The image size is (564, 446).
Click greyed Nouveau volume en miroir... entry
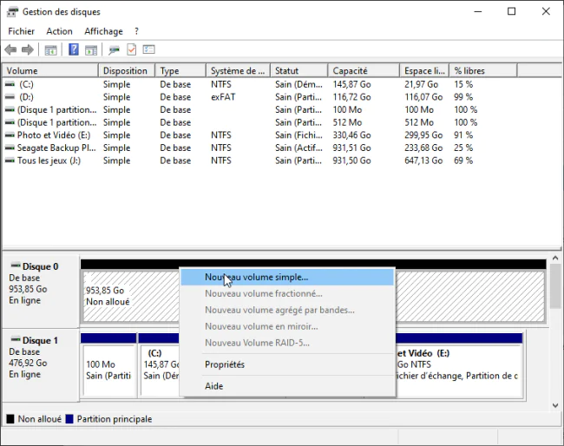(x=287, y=326)
